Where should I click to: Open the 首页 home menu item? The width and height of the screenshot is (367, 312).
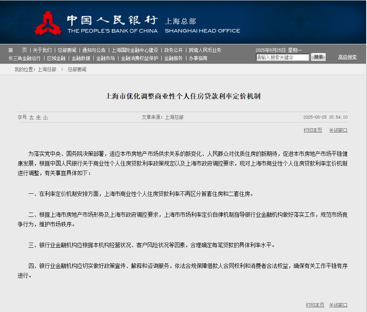[17, 50]
